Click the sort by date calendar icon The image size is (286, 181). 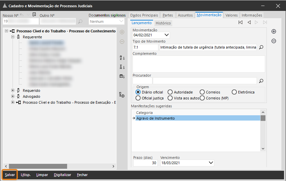[122, 76]
